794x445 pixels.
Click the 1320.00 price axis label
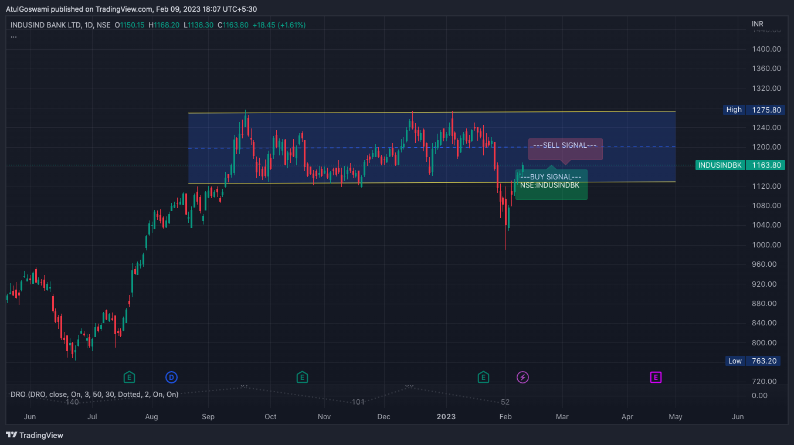click(x=766, y=89)
